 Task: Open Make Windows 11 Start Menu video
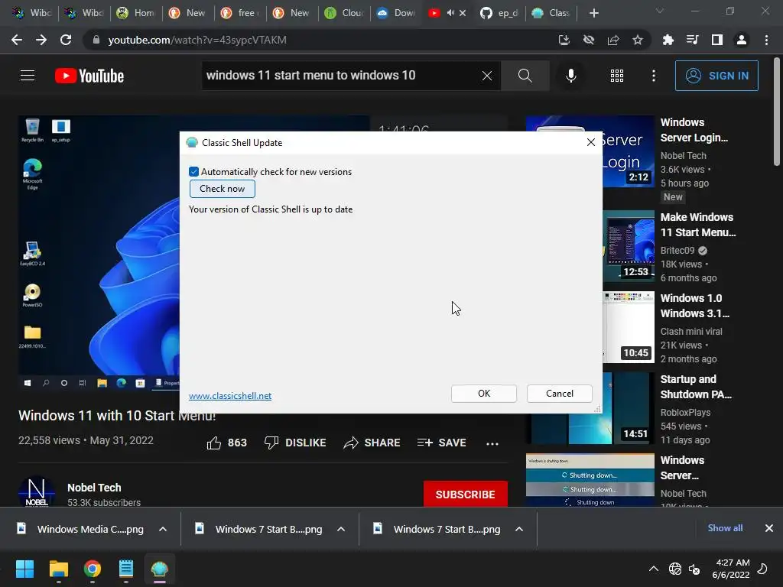tap(697, 225)
